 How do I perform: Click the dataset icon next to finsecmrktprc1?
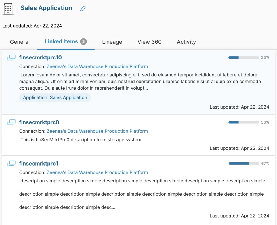pos(11,164)
